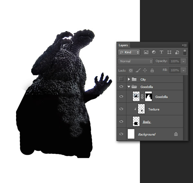Hide the Goodzilla layer eye
193x183 pixels.
(x=121, y=96)
